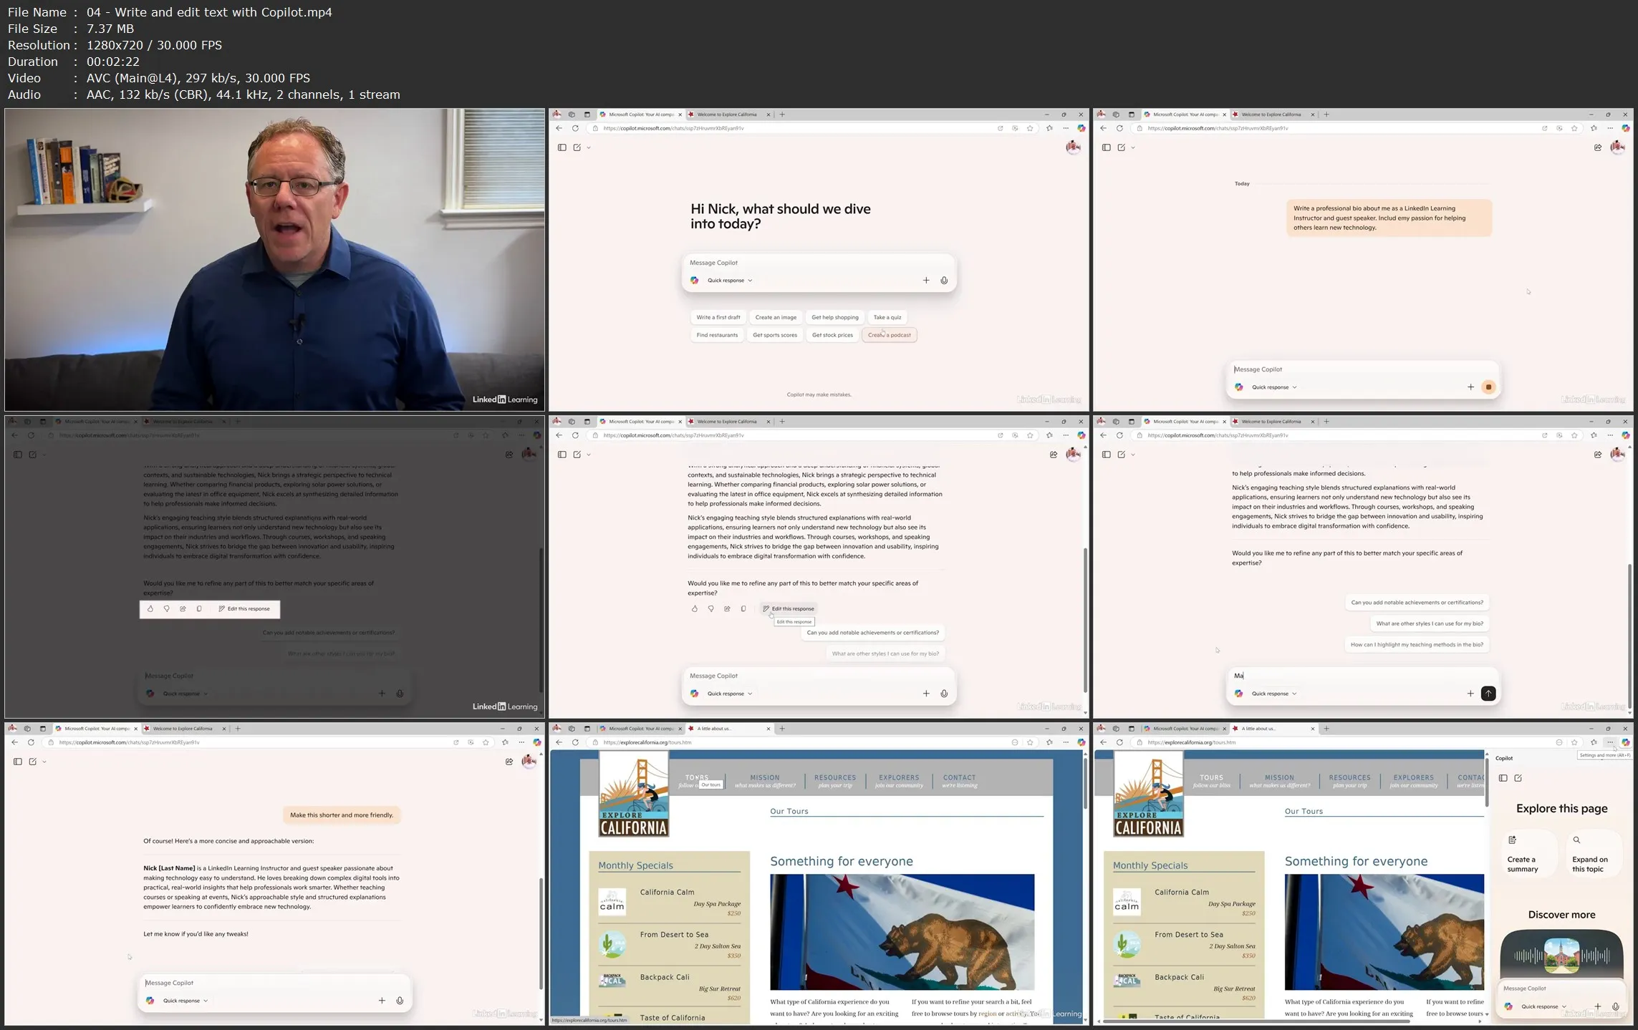Click microphone icon in the 'Make this shorter' frame
1638x1030 pixels.
click(x=400, y=1001)
